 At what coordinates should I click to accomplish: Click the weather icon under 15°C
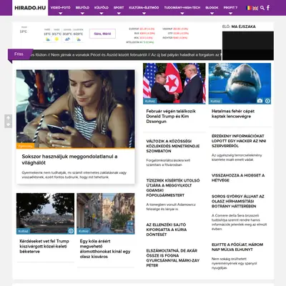[x=48, y=39]
